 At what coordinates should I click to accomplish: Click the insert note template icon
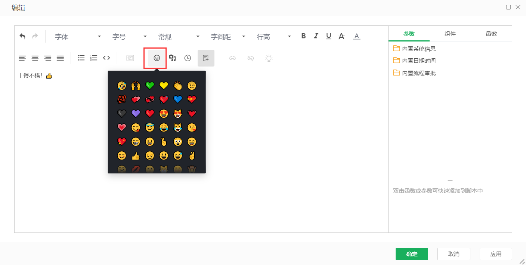pos(206,58)
